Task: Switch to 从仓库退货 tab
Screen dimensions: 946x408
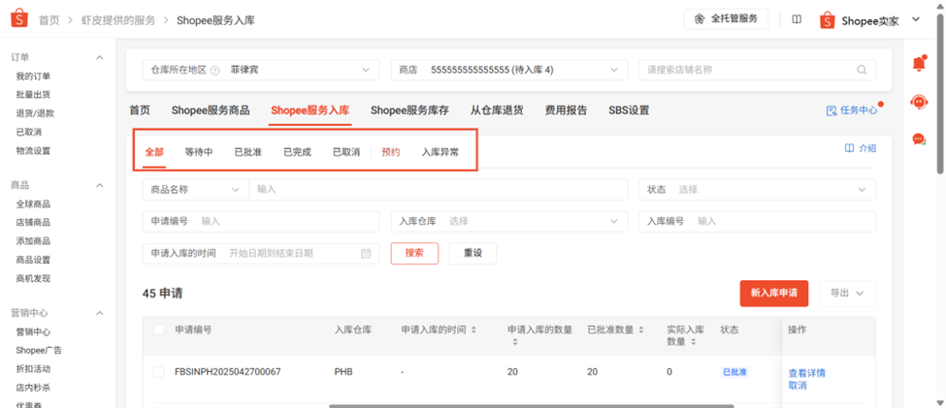Action: pyautogui.click(x=497, y=110)
